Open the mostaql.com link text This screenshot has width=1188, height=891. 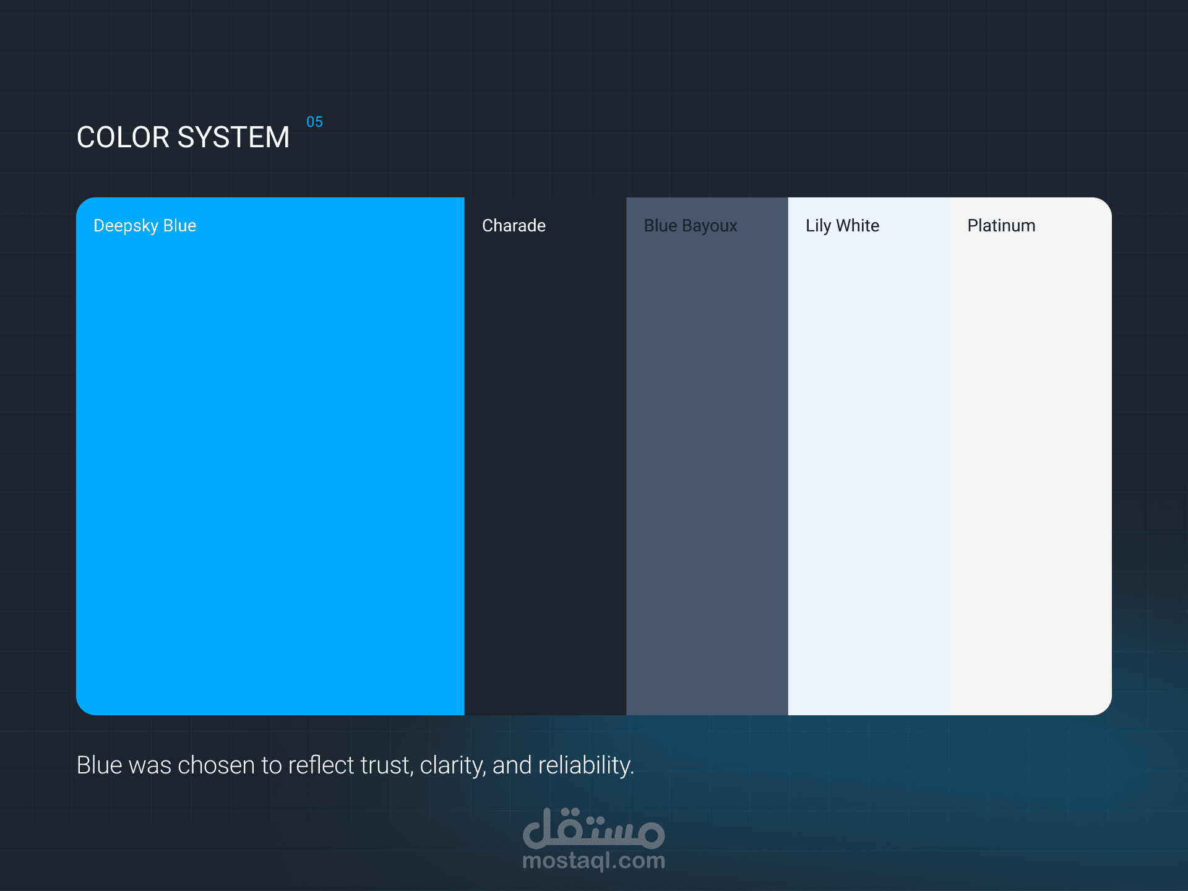click(x=593, y=861)
